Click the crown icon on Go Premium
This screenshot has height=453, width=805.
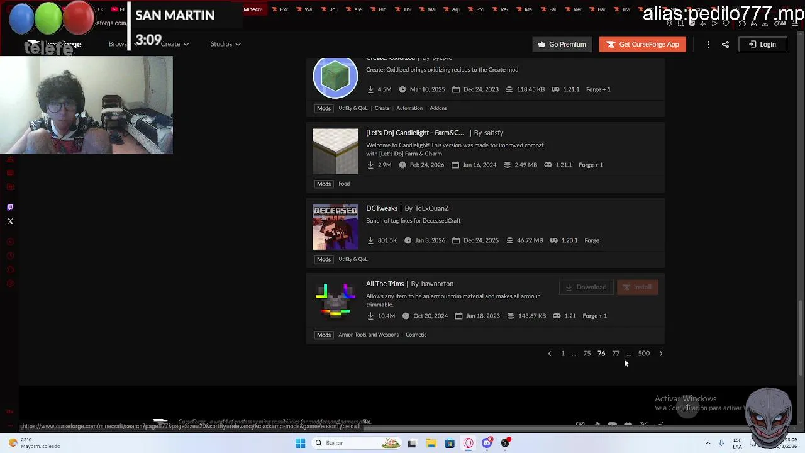click(541, 44)
